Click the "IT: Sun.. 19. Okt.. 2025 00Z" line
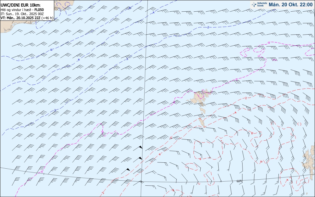The height and width of the screenshot is (197, 315). (x=22, y=14)
